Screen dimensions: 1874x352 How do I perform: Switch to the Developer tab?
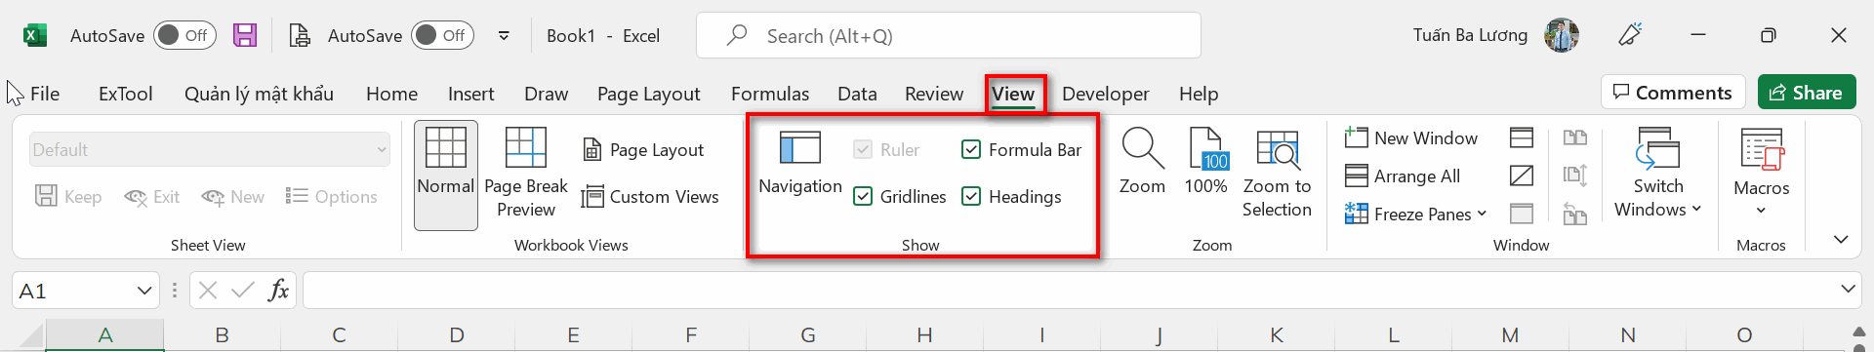click(x=1105, y=94)
